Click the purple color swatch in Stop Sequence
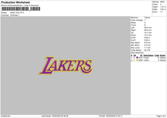Image resolution: width=167 pixels, height=118 pixels. pyautogui.click(x=137, y=58)
